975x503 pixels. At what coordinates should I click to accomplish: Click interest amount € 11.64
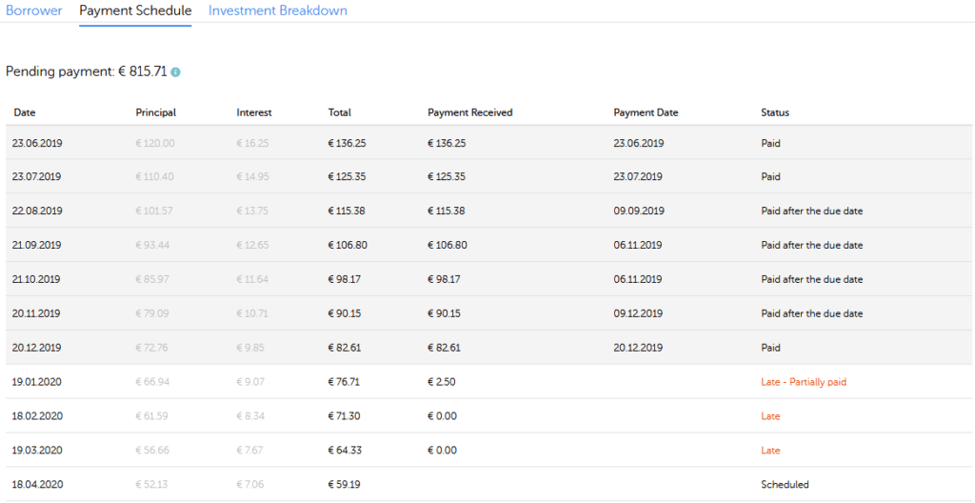point(252,279)
